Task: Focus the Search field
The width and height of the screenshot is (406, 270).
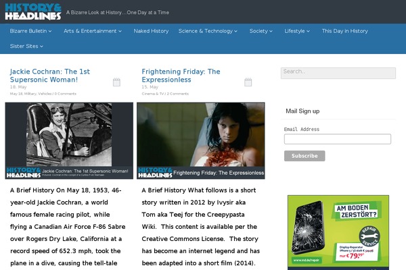Action: 338,73
